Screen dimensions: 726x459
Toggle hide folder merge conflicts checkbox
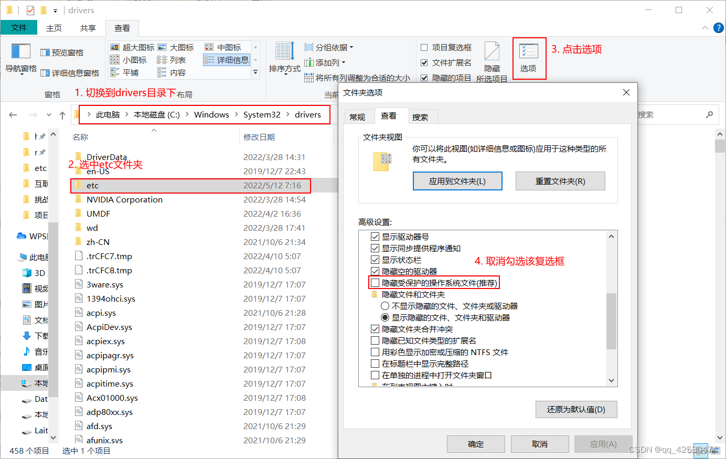(x=375, y=329)
